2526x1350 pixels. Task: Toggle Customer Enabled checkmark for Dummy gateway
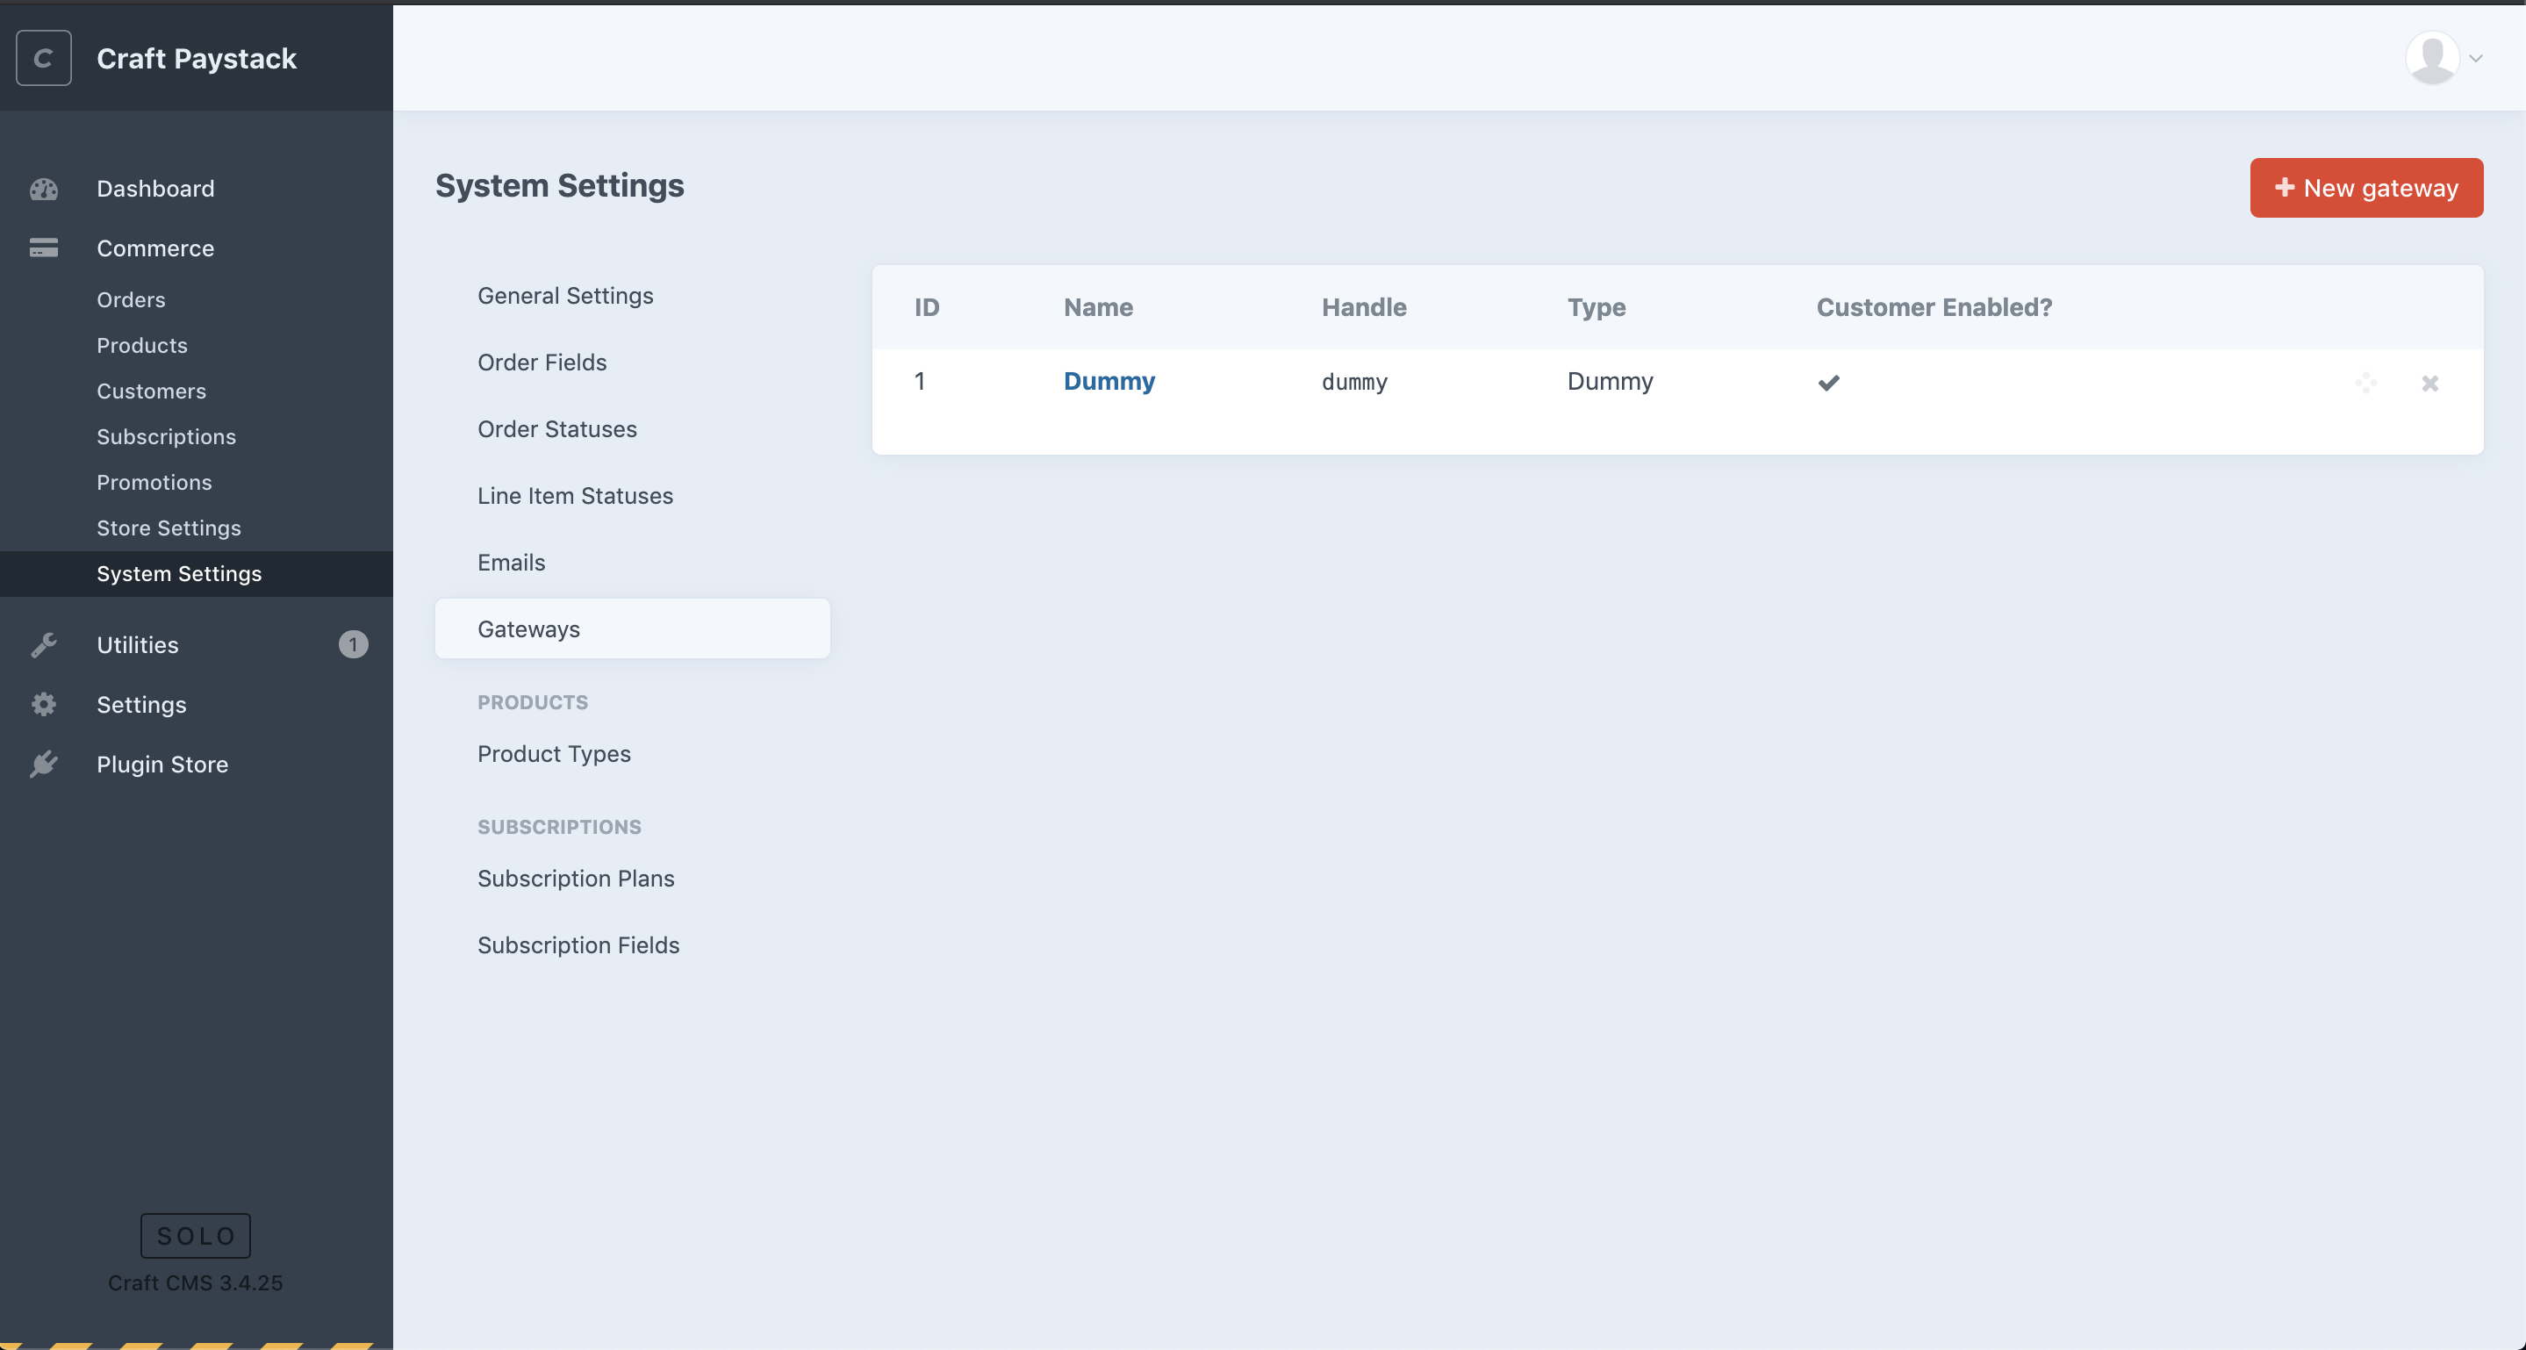point(1827,381)
